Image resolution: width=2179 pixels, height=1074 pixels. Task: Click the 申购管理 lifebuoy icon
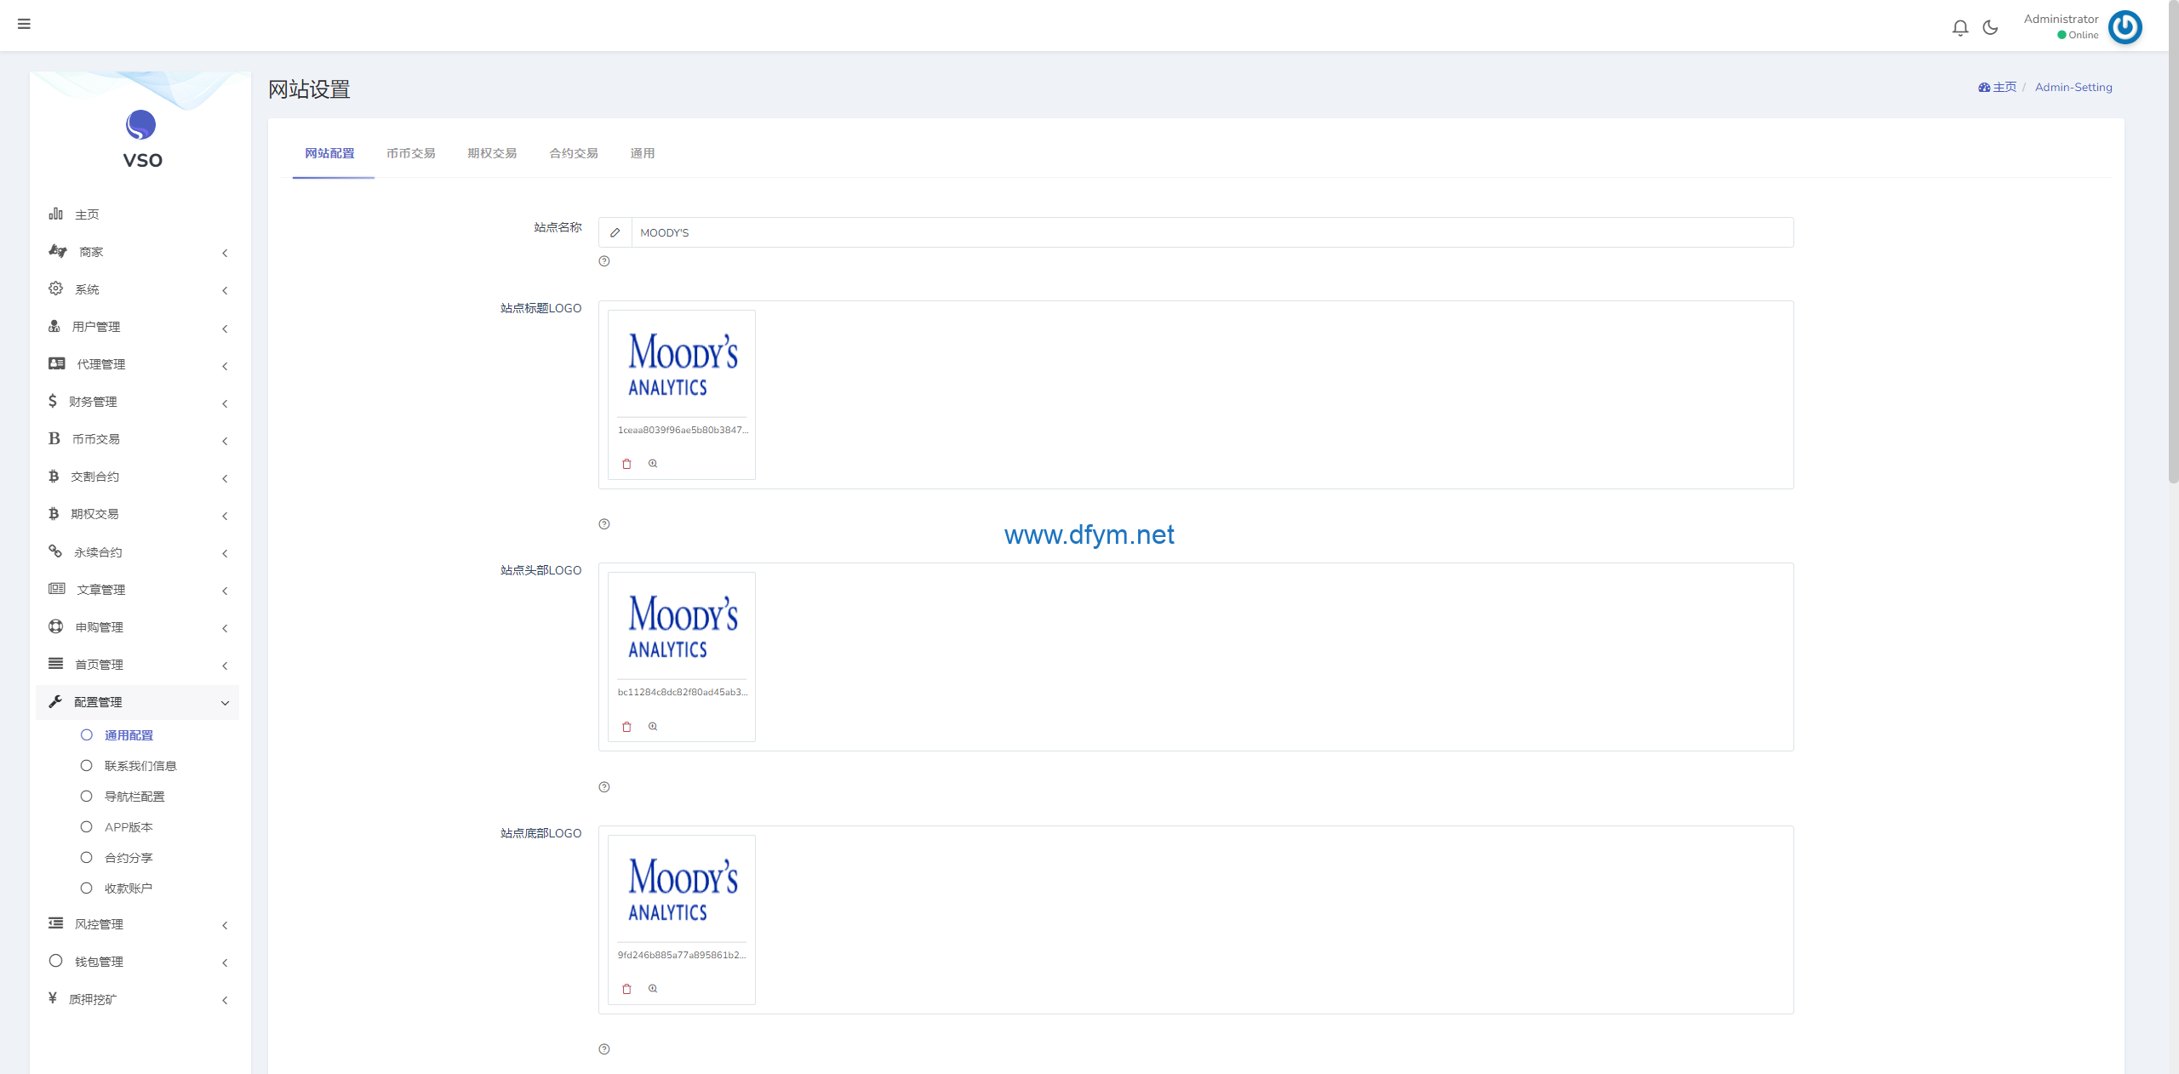coord(55,626)
